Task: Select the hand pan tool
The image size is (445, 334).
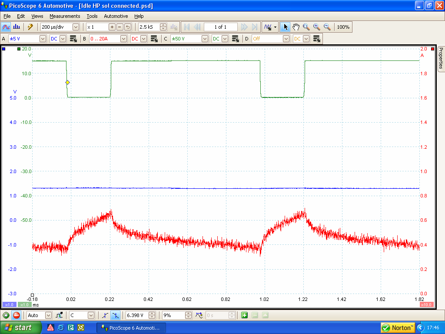Action: pyautogui.click(x=296, y=27)
